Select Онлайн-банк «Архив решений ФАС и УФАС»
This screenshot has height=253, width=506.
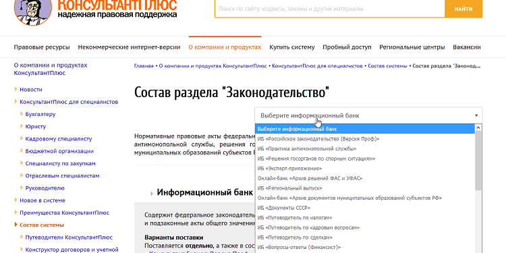point(365,178)
